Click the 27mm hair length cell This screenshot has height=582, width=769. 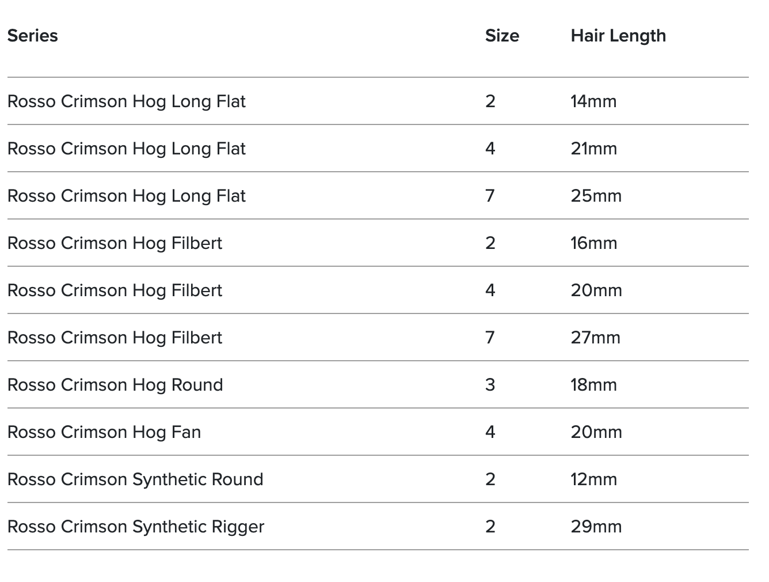[x=595, y=338]
